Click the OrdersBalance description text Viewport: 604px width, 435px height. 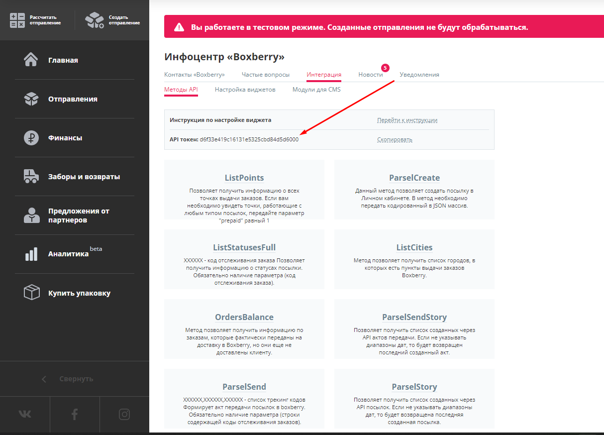point(244,341)
